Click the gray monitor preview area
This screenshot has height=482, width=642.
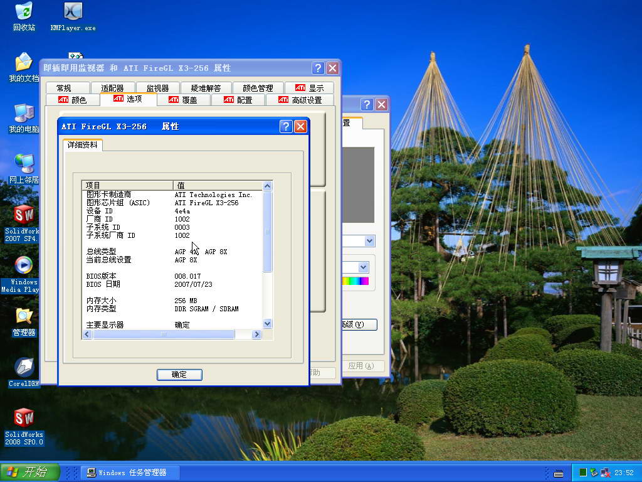(358, 185)
